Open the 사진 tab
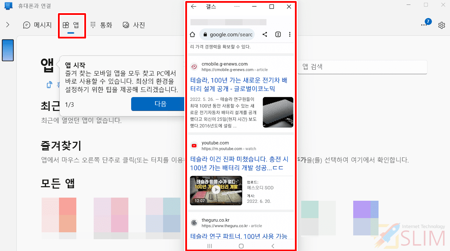 (x=134, y=25)
